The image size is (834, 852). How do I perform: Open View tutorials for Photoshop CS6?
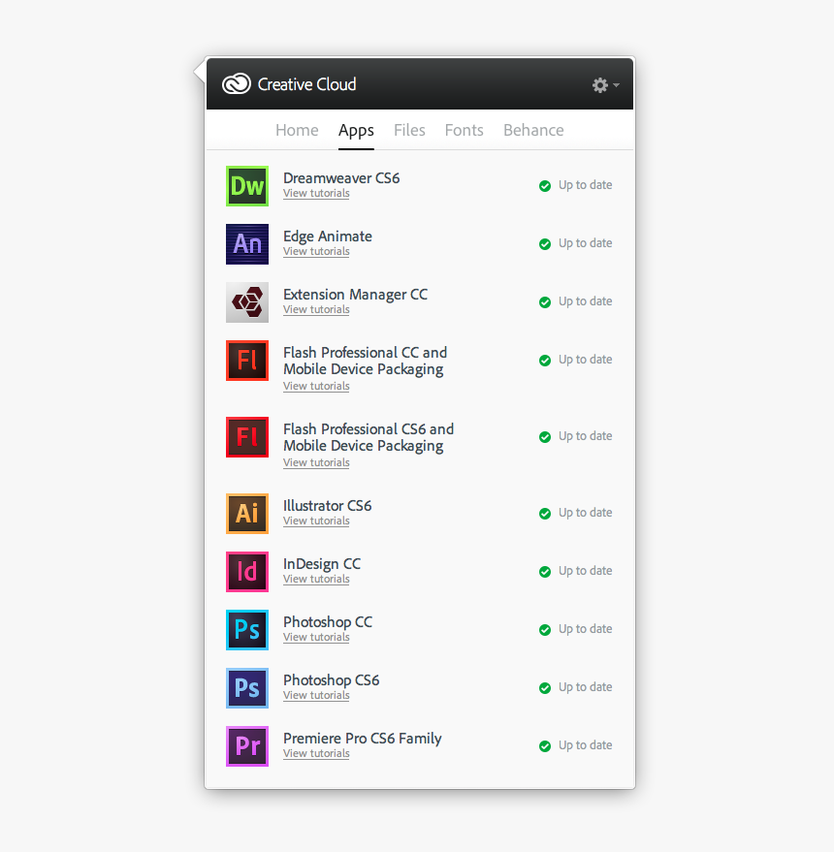(316, 696)
